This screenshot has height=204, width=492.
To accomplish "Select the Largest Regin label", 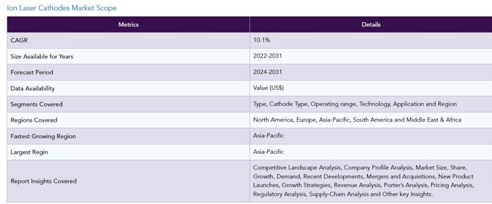I will 29,152.
